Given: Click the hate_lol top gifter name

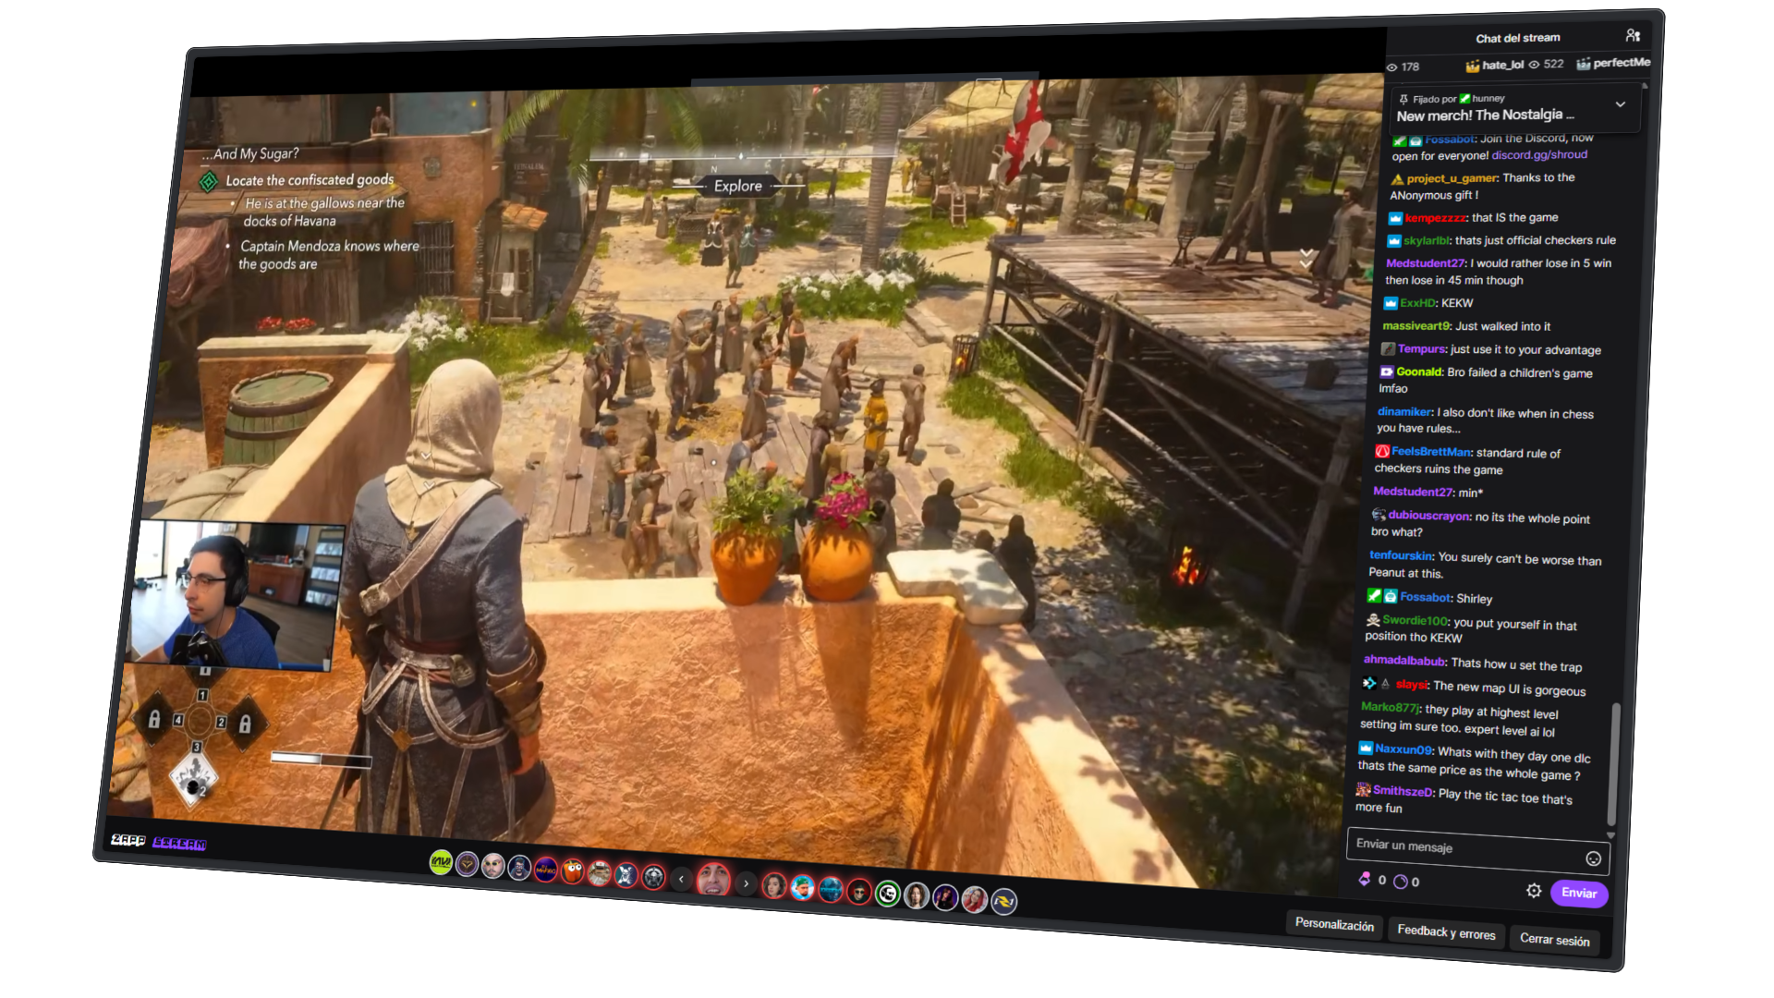Looking at the screenshot, I should [1502, 65].
